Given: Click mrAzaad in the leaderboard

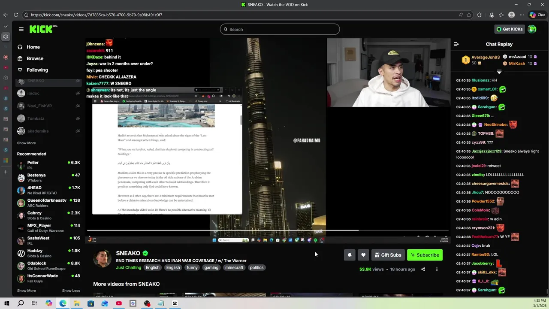Looking at the screenshot, I should (517, 57).
